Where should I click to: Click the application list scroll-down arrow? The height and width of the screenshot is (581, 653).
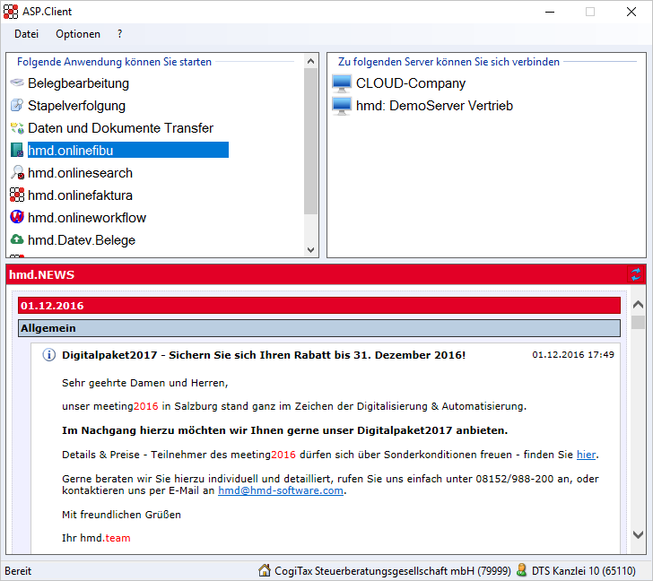(310, 250)
